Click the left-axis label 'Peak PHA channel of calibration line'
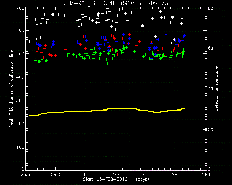The image size is (232, 185). (11, 89)
